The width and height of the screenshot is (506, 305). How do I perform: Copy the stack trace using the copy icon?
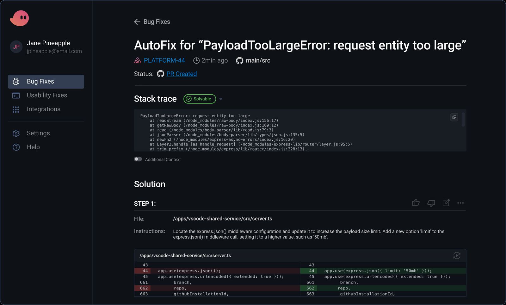[454, 117]
